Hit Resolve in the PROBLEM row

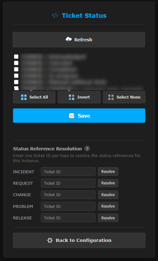(x=108, y=206)
